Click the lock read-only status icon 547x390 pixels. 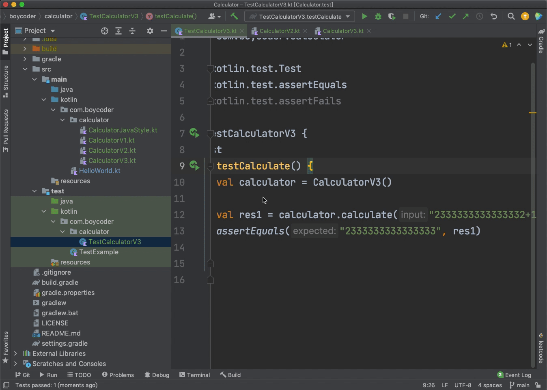[x=538, y=385]
